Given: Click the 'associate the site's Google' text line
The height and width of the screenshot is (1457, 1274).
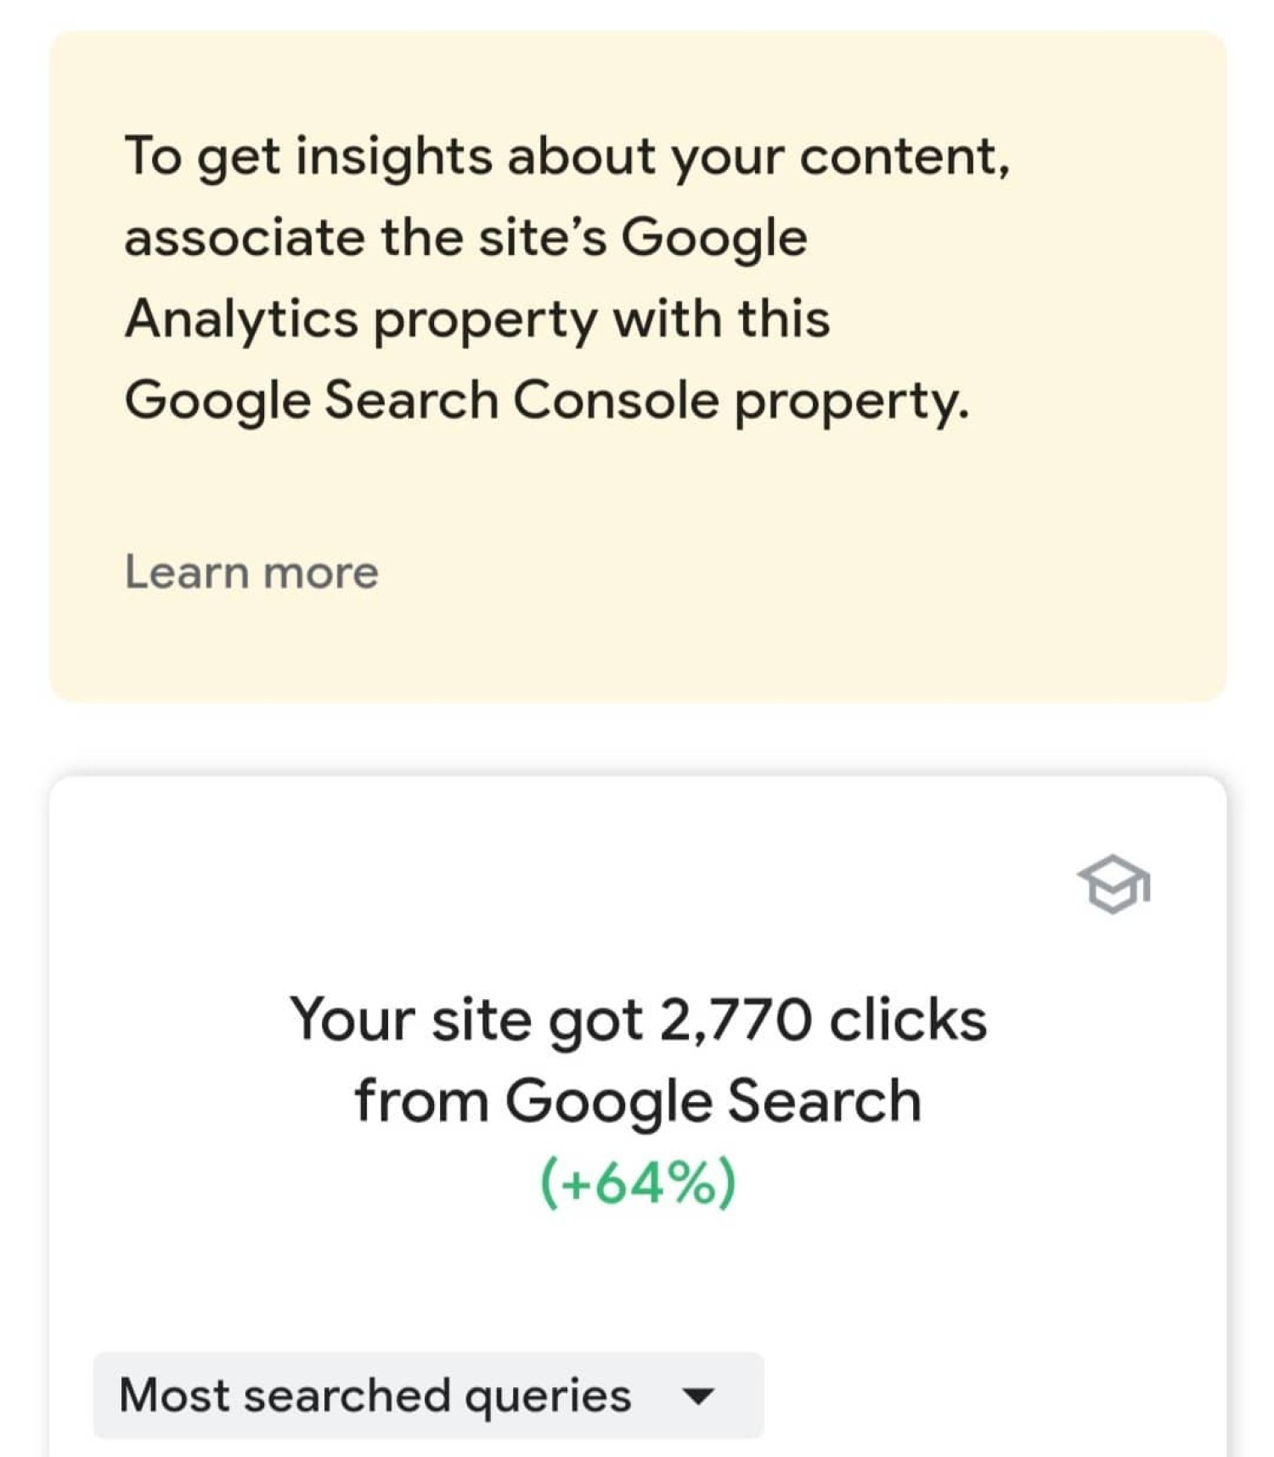Looking at the screenshot, I should coord(465,237).
